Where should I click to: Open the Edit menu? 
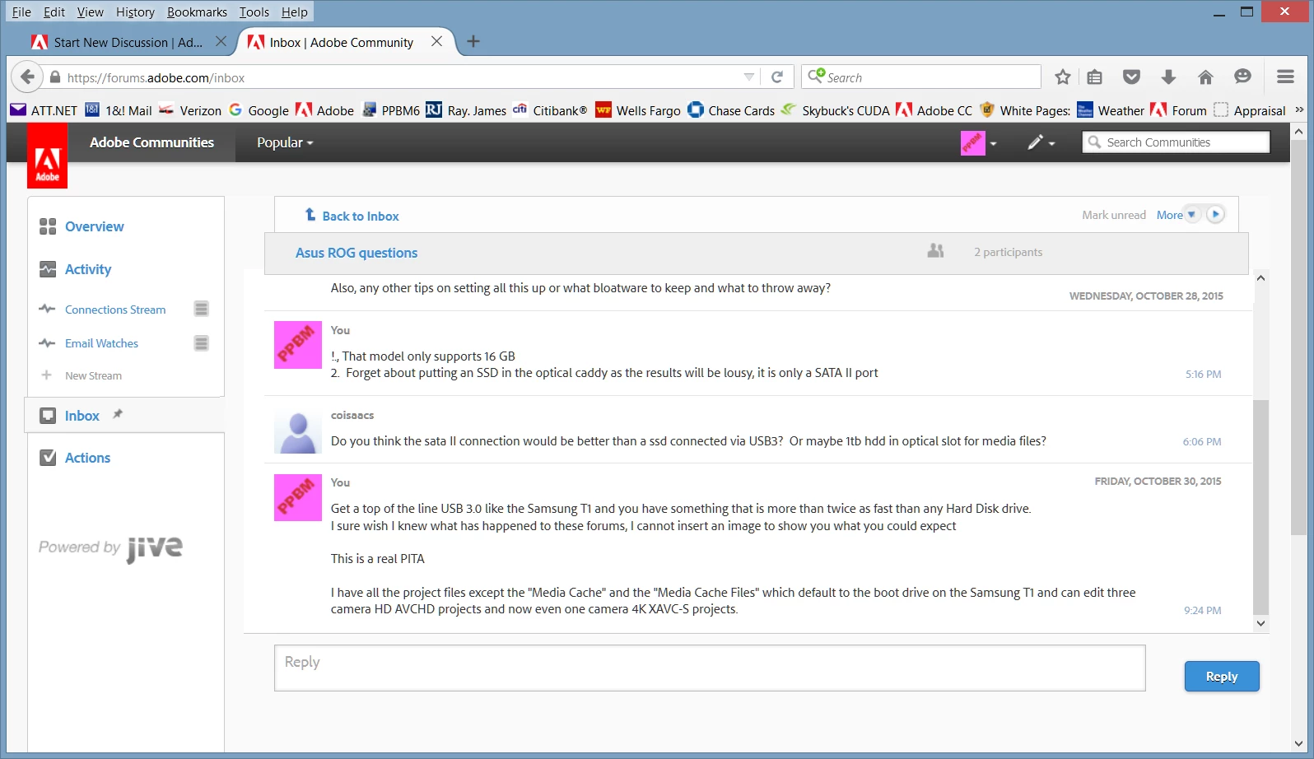point(54,12)
